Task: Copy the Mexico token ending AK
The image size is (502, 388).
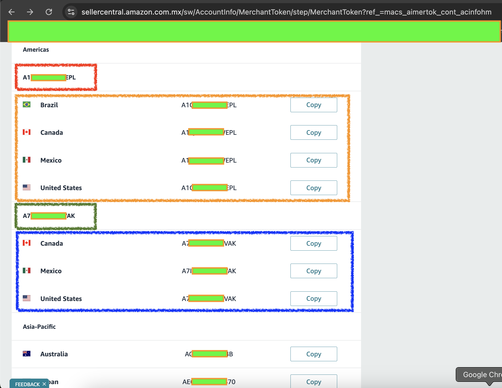Action: (x=314, y=271)
